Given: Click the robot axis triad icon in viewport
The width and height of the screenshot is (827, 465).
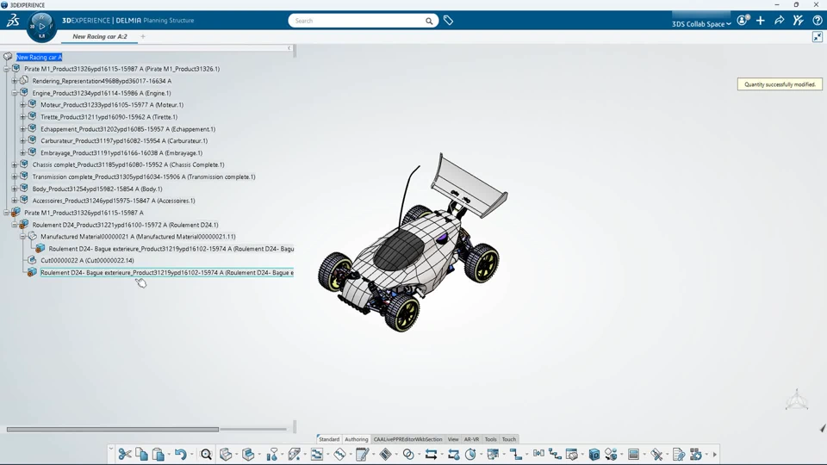Looking at the screenshot, I should [796, 400].
